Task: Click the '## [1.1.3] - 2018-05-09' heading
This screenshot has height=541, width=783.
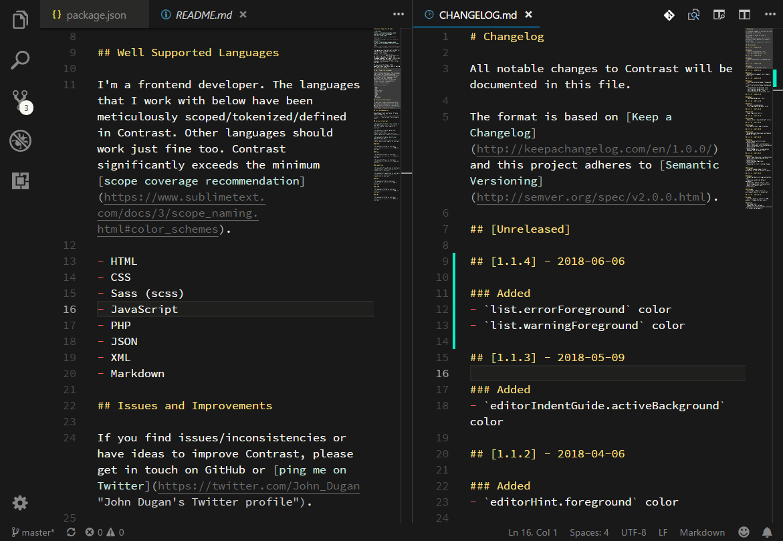Action: point(548,357)
